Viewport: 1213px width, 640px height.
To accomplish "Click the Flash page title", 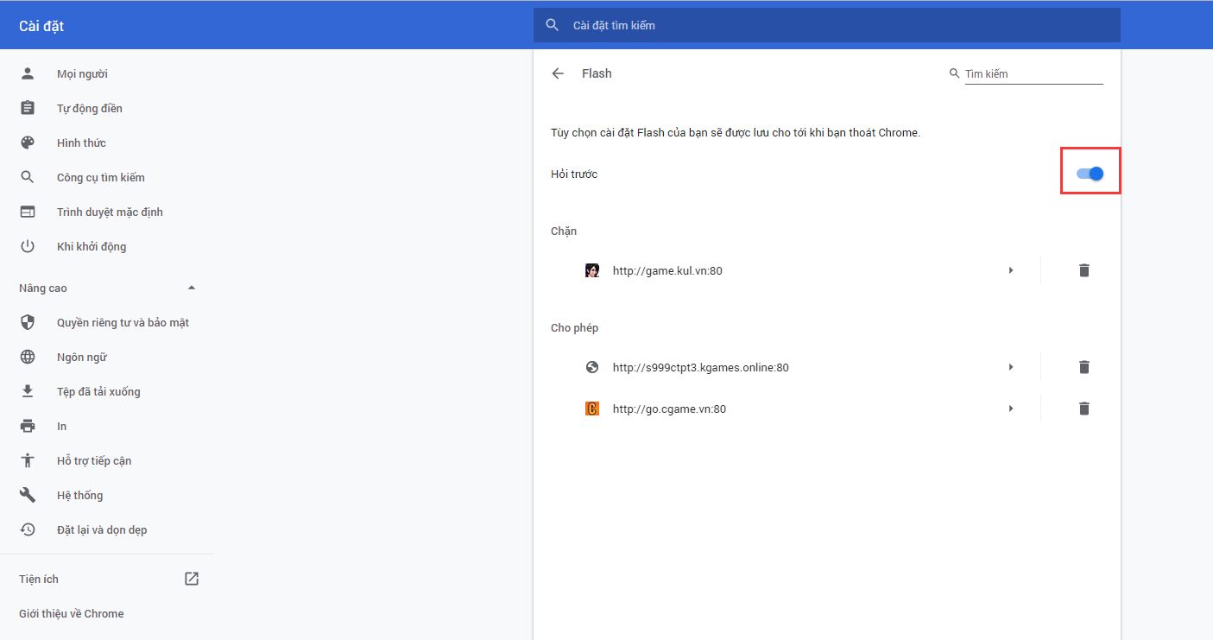I will tap(597, 73).
